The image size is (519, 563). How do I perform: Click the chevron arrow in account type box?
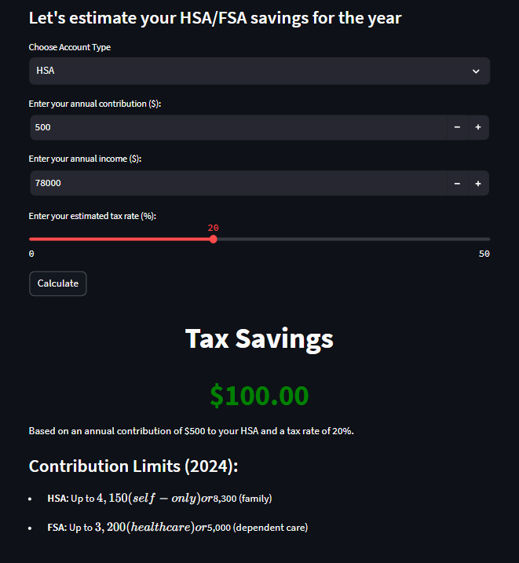(476, 71)
